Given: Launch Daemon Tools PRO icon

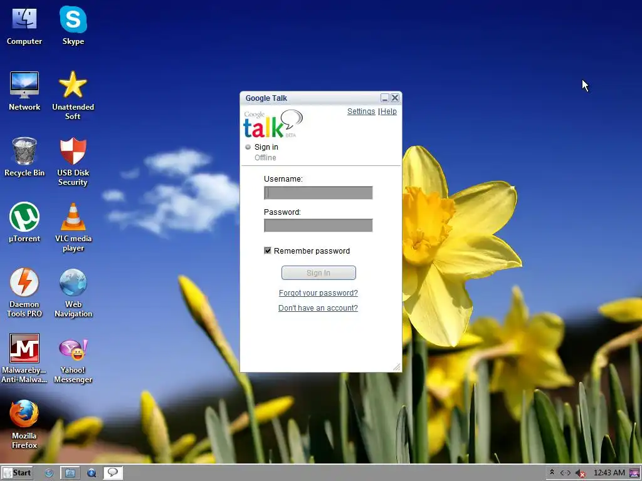Looking at the screenshot, I should pos(24,293).
